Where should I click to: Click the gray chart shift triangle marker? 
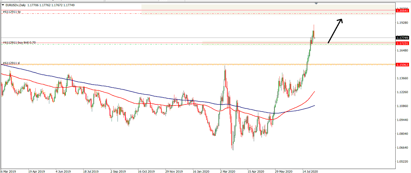(x=316, y=3)
